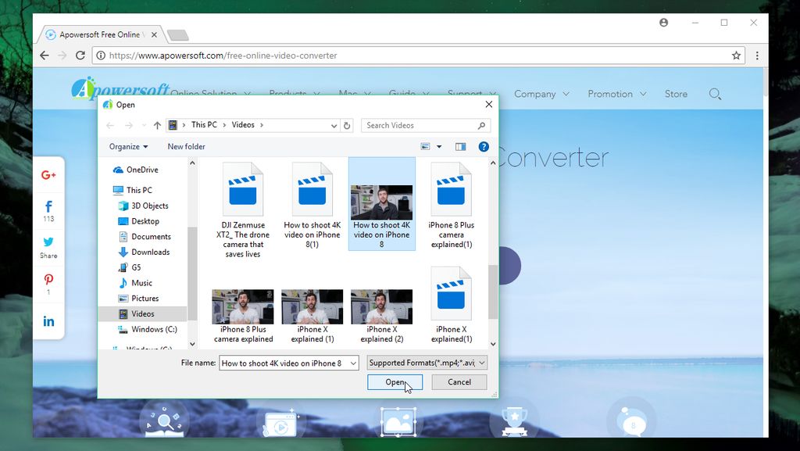Select the 'How to shoot 4K video on iPhone 8' thumbnail

381,199
